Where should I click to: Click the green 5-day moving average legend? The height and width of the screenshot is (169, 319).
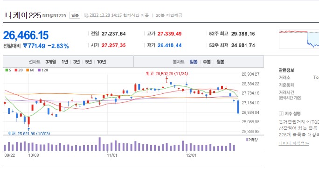8,70
